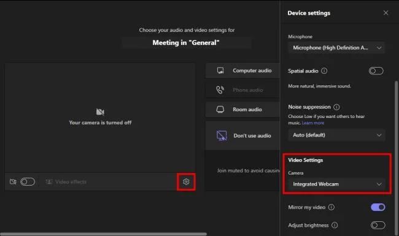Open Noise suppression Auto (default) dropdown
This screenshot has width=399, height=236.
(336, 135)
